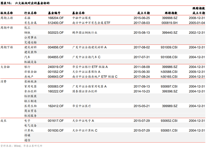Click index date 2008-12-31
The height and width of the screenshot is (149, 206).
coord(197,18)
